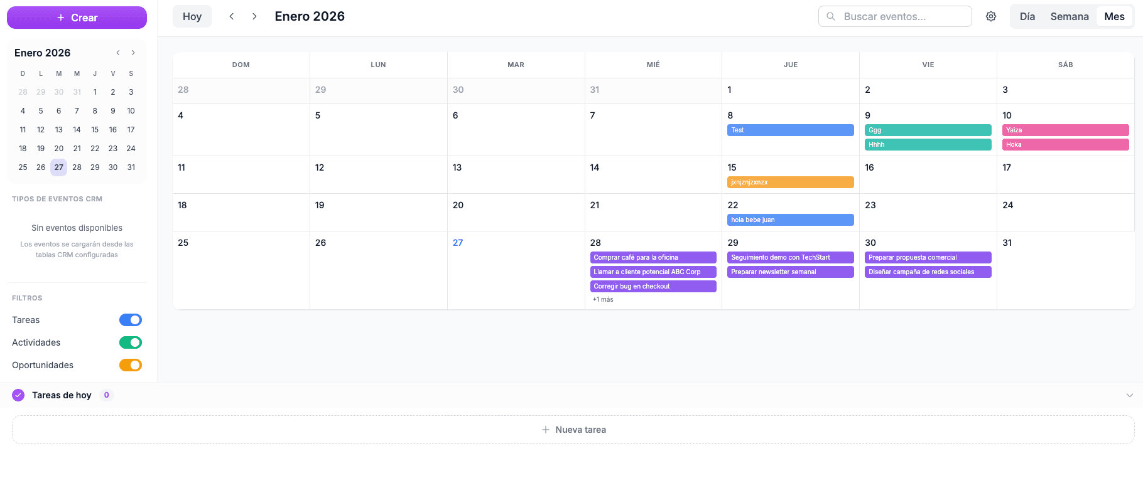The height and width of the screenshot is (493, 1143).
Task: Show previous month in mini calendar
Action: click(118, 53)
